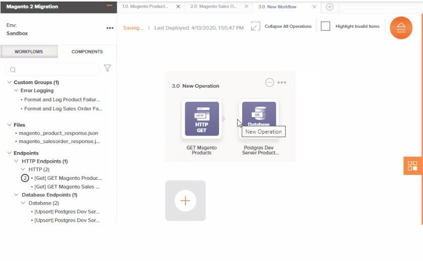Add a new workflow tab with plus icon

coord(329,7)
